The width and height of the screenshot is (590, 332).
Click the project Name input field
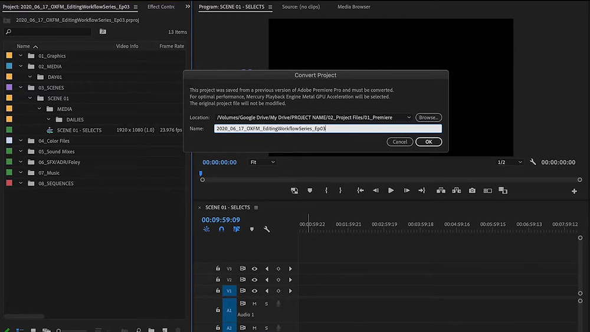click(327, 129)
